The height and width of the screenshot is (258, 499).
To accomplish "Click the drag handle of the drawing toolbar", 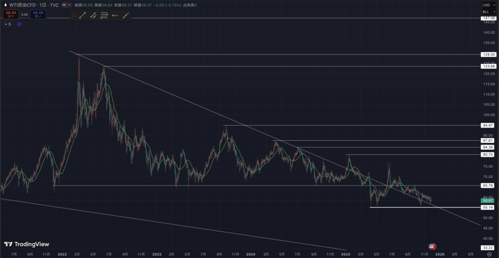I will coord(73,16).
